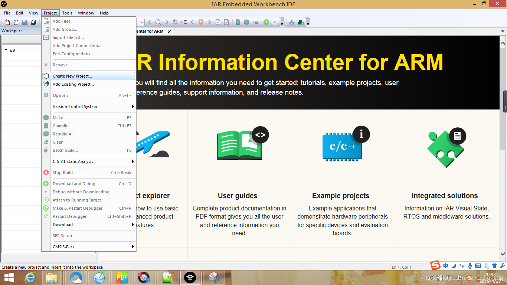Click the New Document toolbar icon
Screen dimensions: 507x285
pyautogui.click(x=7, y=22)
